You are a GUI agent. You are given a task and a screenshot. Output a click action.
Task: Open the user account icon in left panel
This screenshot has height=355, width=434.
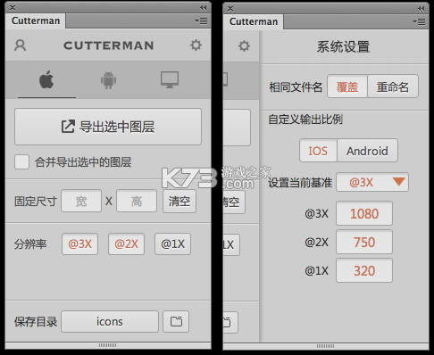[x=21, y=45]
